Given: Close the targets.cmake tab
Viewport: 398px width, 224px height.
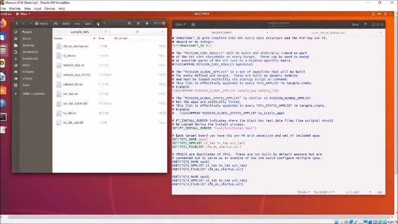Looking at the screenshot, I should 267,32.
